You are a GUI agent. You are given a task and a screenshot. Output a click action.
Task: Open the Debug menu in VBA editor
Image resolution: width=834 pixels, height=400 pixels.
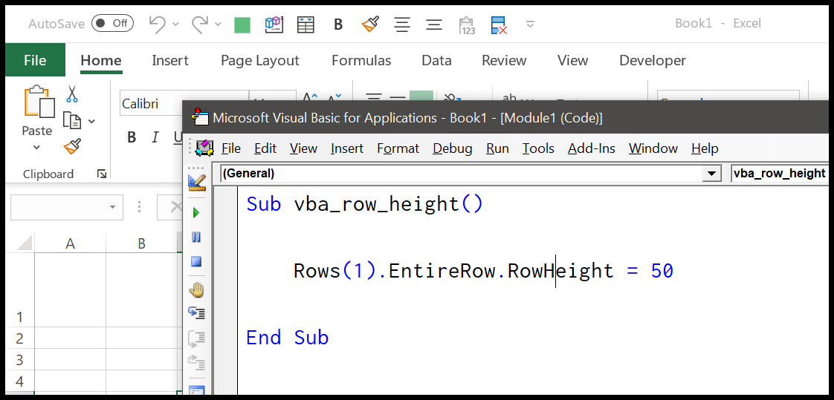[452, 148]
